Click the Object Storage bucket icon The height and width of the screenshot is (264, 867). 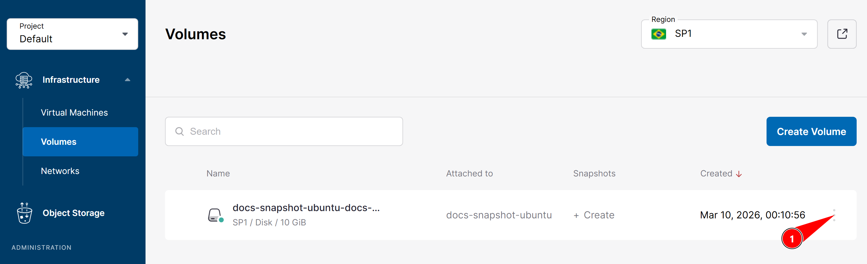click(x=24, y=213)
